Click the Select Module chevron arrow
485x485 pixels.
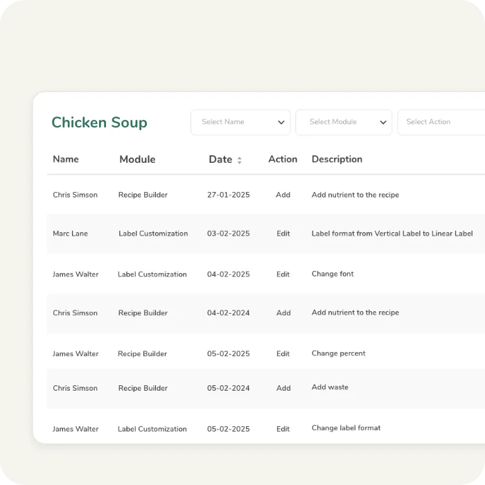pyautogui.click(x=383, y=123)
